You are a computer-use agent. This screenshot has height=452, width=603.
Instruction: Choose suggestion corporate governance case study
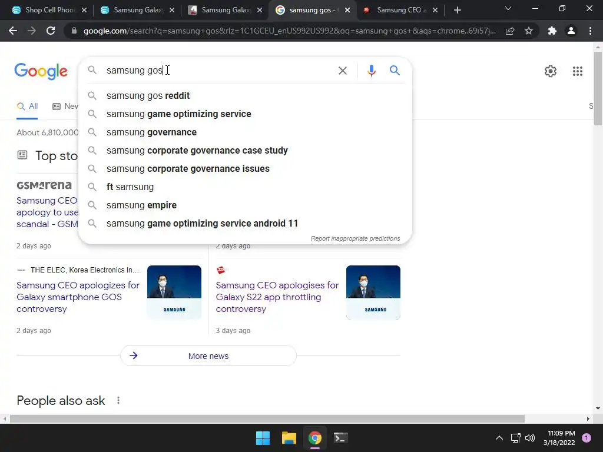[246, 150]
